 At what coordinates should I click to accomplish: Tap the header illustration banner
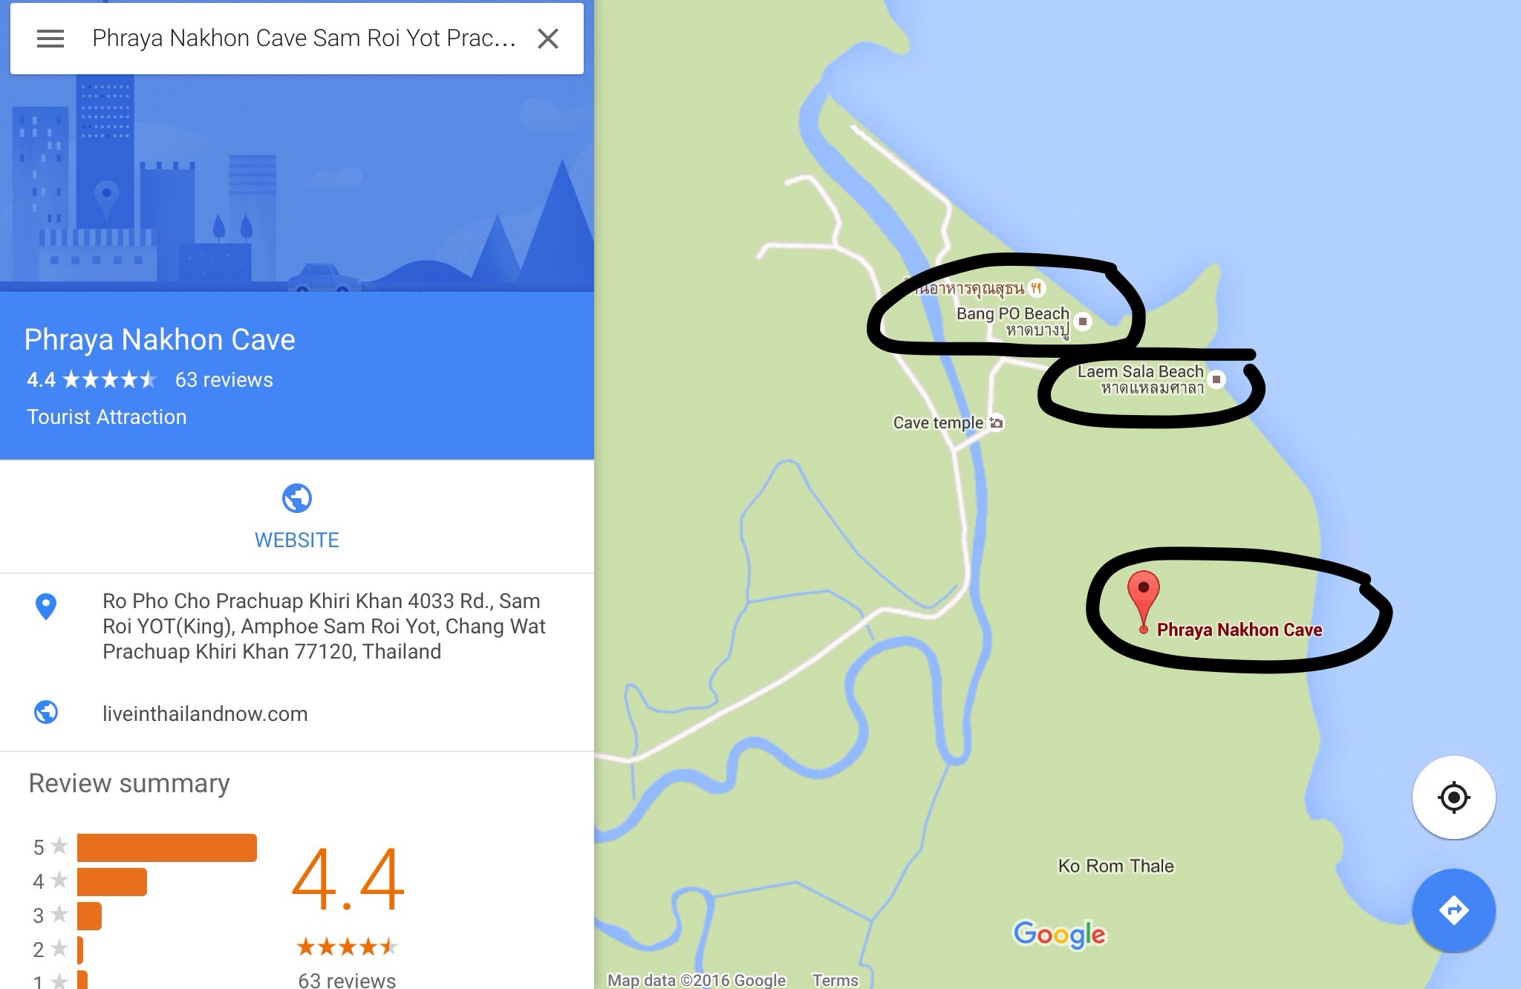tap(297, 183)
